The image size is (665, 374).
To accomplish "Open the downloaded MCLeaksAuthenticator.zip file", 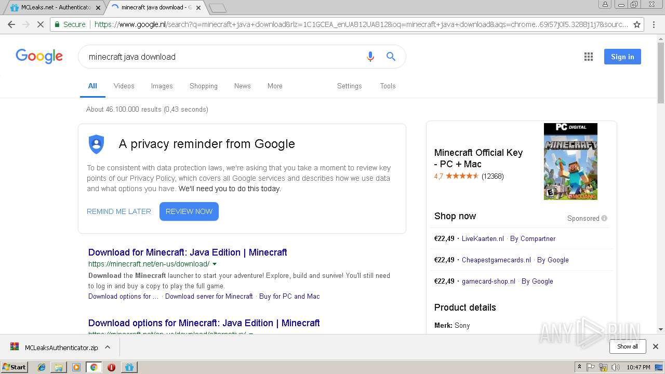I will click(x=55, y=347).
